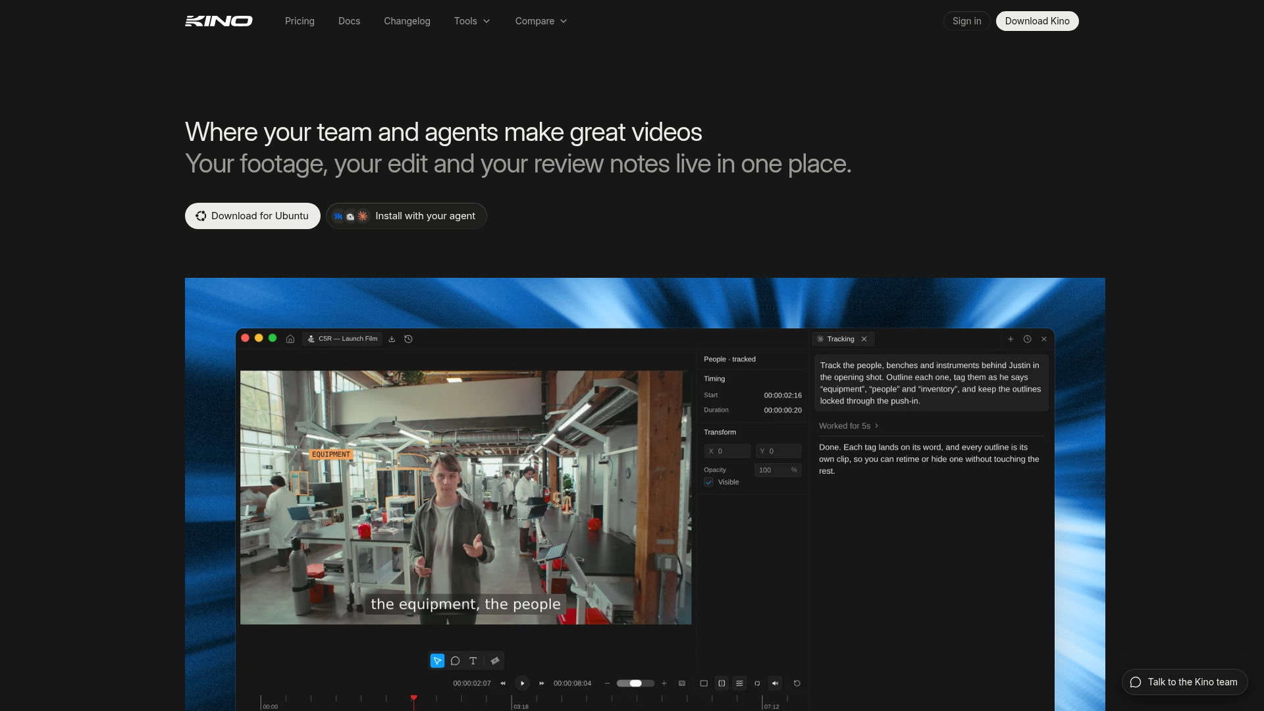Select the comment bubble tool
The height and width of the screenshot is (711, 1264).
pyautogui.click(x=455, y=660)
